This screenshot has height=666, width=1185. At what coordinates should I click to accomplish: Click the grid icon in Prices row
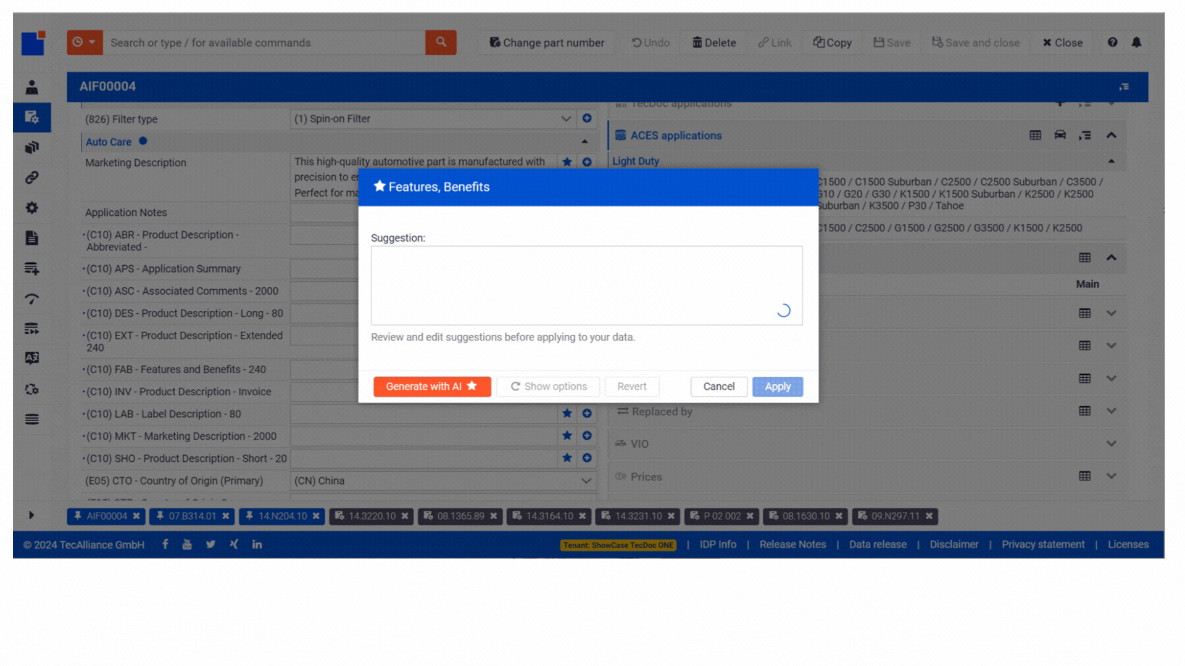1084,476
